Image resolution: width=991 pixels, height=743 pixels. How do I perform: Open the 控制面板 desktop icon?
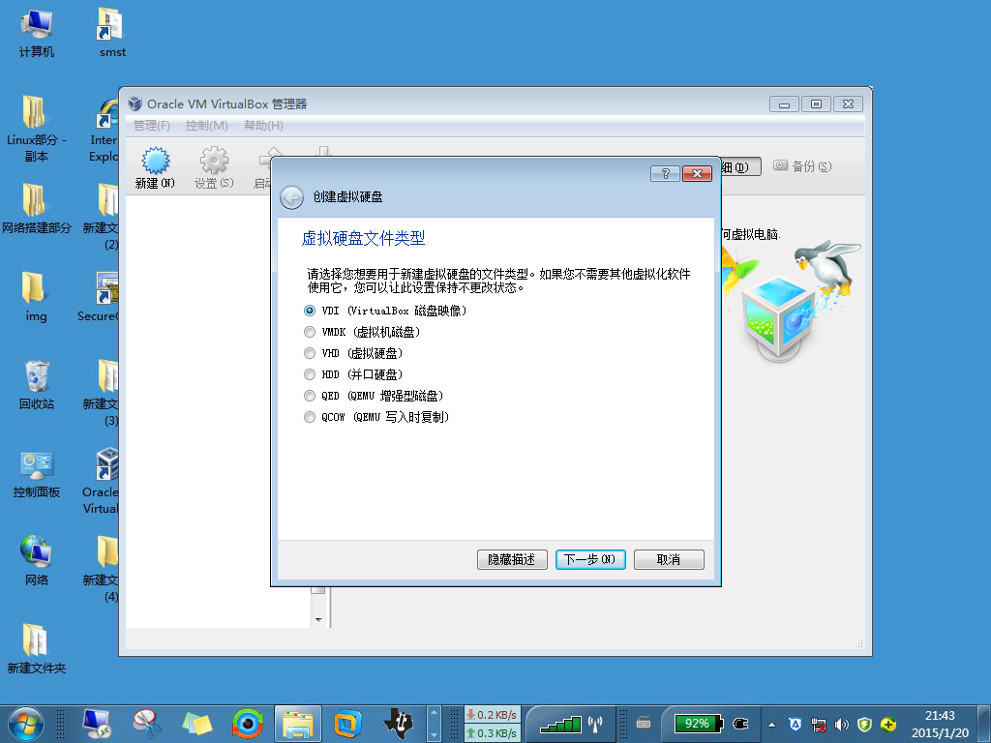tap(36, 474)
